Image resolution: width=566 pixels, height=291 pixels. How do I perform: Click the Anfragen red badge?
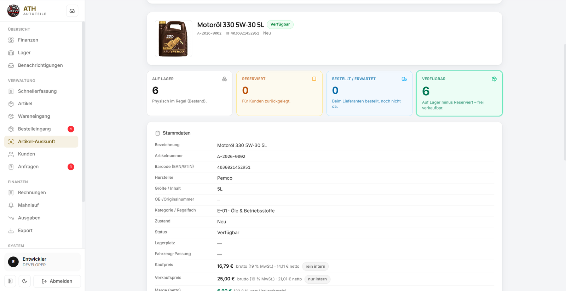71,167
